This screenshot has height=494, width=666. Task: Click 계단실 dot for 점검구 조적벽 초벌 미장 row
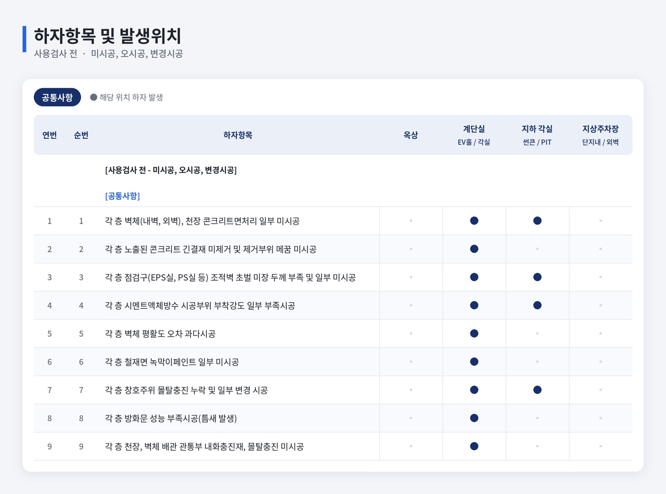(x=474, y=277)
